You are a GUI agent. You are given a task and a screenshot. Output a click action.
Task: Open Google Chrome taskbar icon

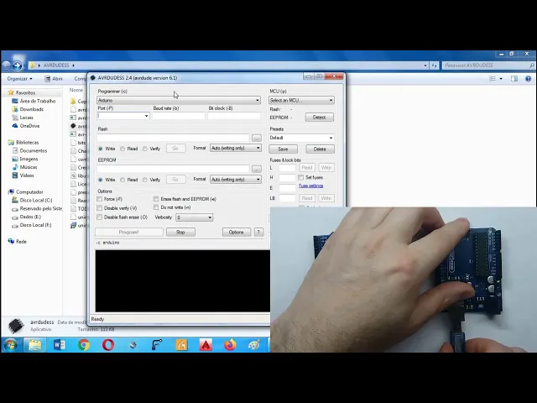(84, 345)
